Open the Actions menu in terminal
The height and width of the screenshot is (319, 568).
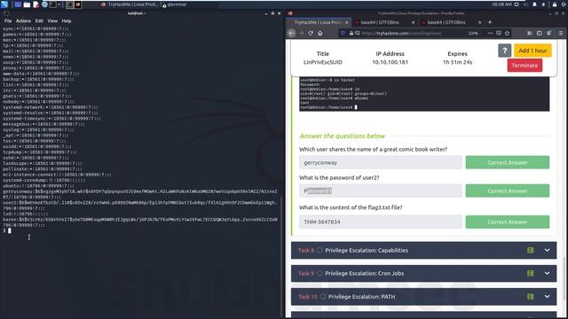click(x=24, y=21)
